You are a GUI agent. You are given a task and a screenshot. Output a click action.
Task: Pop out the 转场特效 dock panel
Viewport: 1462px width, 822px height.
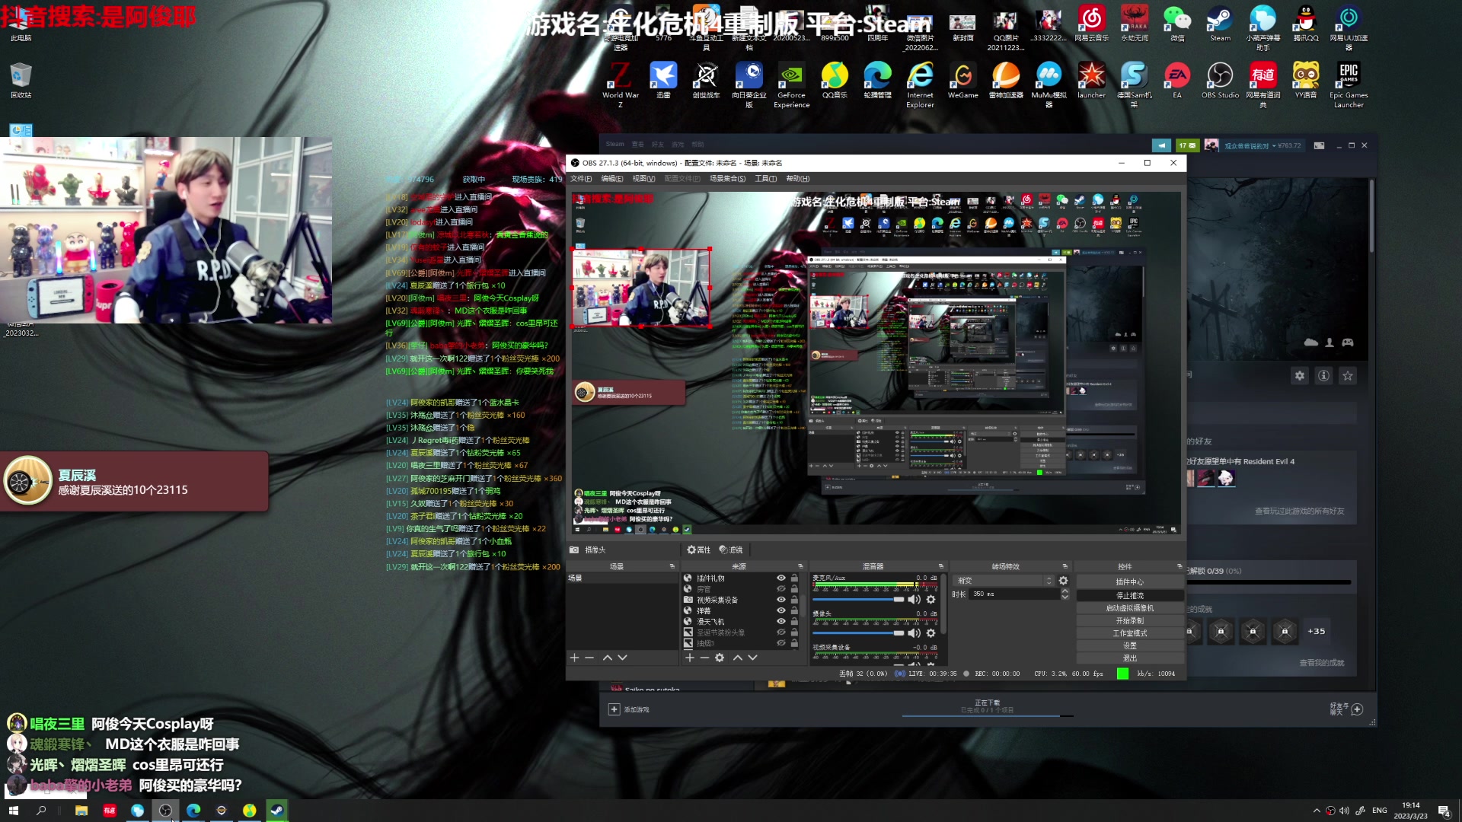(x=1065, y=566)
